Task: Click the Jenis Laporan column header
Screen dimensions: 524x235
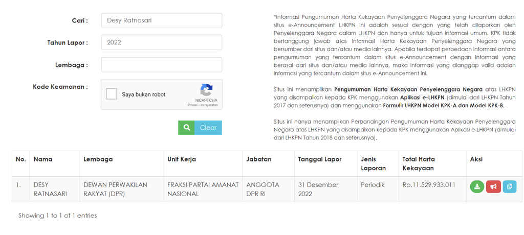Action: coord(374,163)
